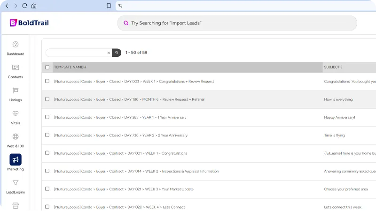376x211 pixels.
Task: Click the template filter text field
Action: (x=76, y=53)
